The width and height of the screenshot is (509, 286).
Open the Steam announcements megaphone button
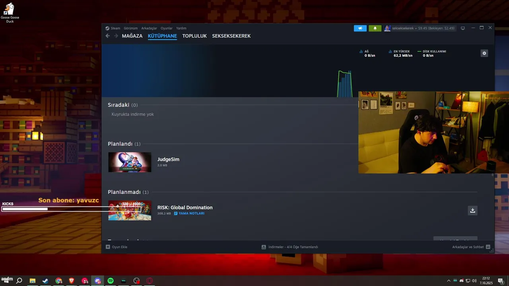pos(360,28)
